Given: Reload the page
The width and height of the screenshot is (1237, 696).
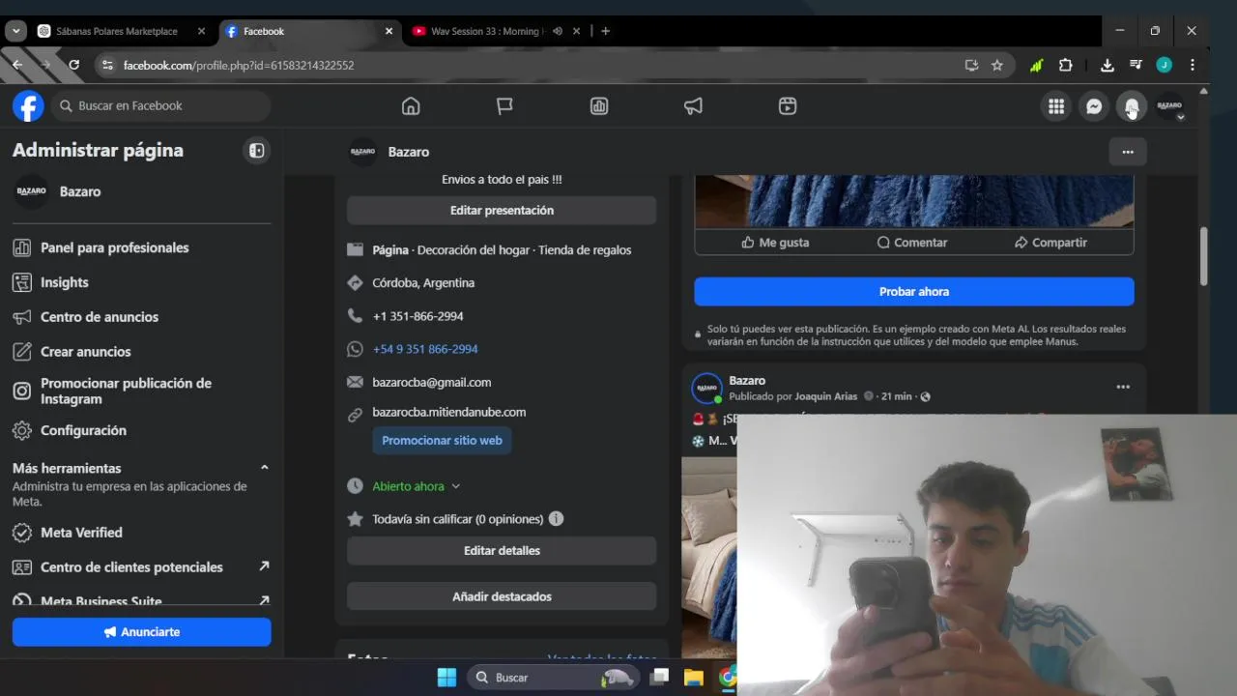Looking at the screenshot, I should click(x=73, y=65).
